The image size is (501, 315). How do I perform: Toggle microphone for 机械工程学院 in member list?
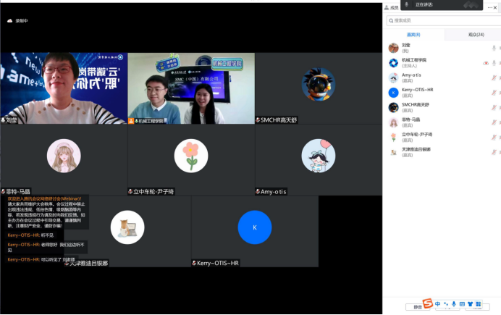(494, 63)
